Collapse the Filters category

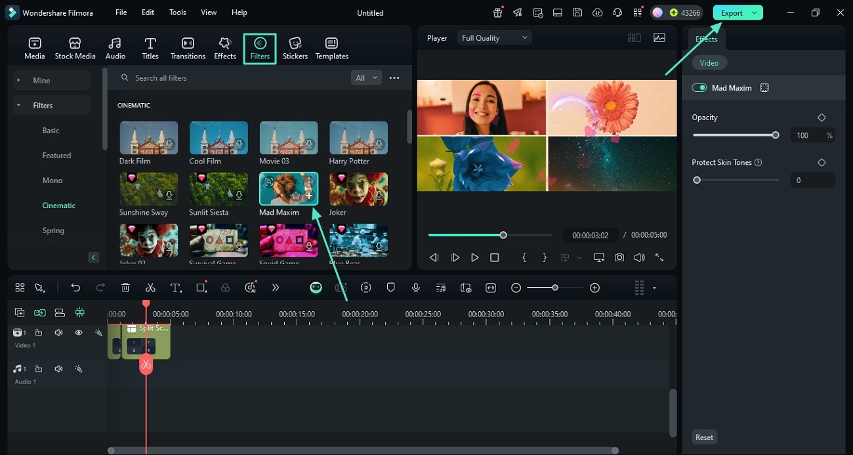pyautogui.click(x=51, y=105)
